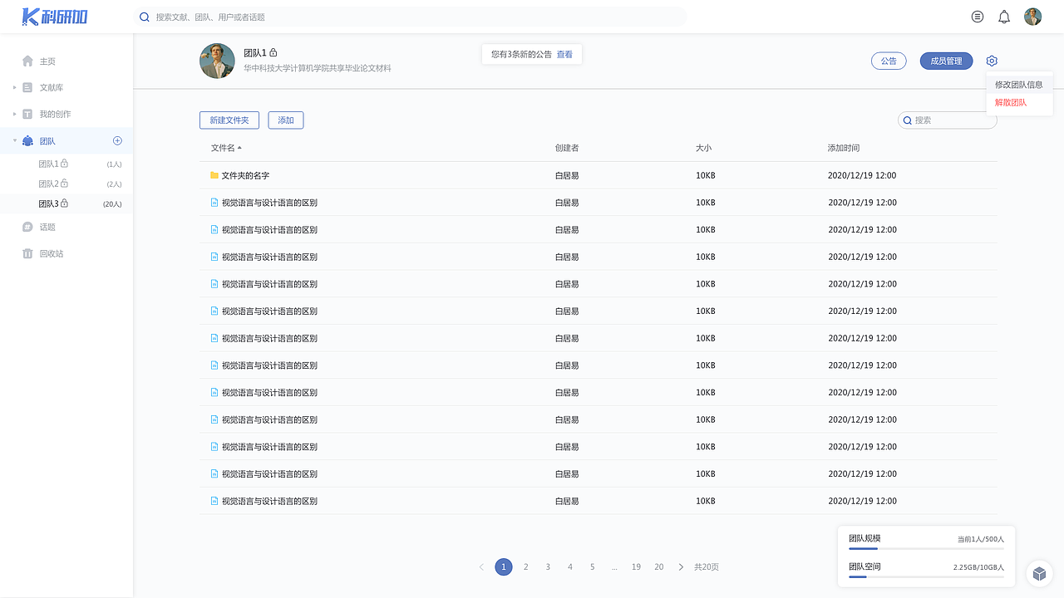
Task: Select page 1 in pagination
Action: click(504, 567)
